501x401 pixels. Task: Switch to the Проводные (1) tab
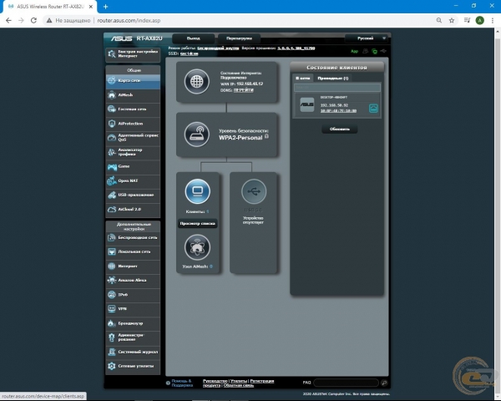click(x=333, y=78)
